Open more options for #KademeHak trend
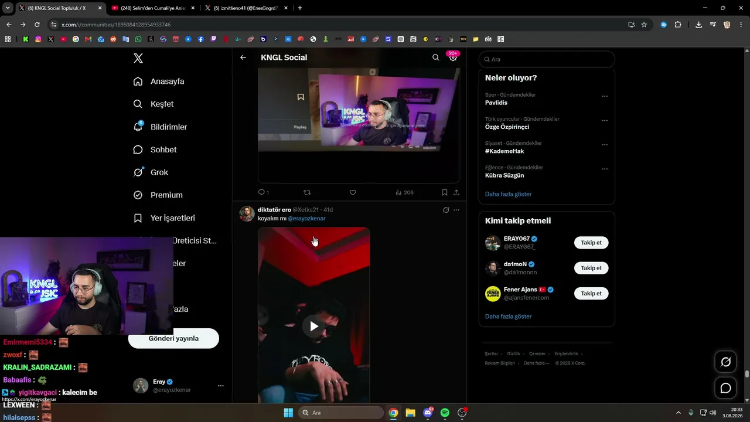This screenshot has width=750, height=422. coord(605,145)
